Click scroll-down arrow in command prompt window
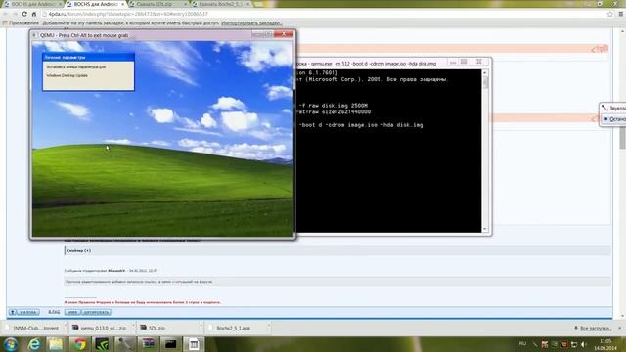Image resolution: width=626 pixels, height=352 pixels. pyautogui.click(x=485, y=229)
